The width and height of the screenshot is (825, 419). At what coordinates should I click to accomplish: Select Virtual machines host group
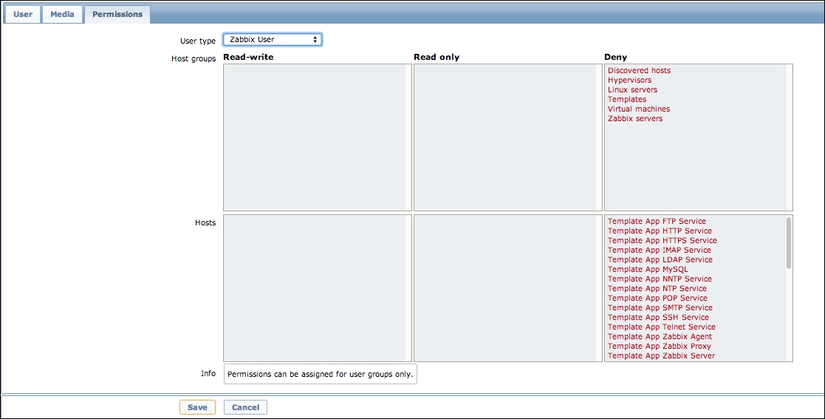639,109
